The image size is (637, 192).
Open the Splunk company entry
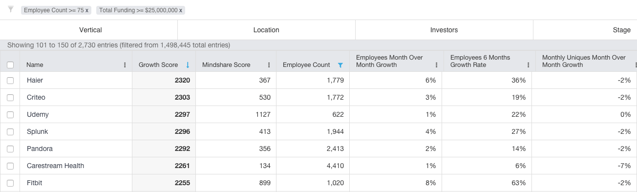[x=37, y=131]
